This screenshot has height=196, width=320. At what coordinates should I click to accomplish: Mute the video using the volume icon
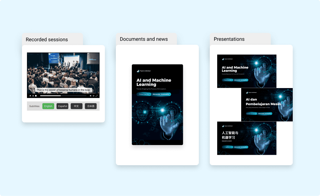point(90,95)
